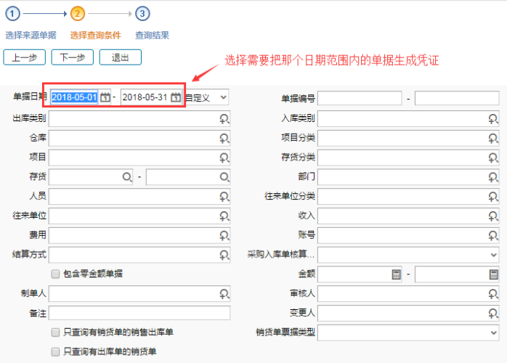Open calendar picker for start date 2018-05-01

click(x=105, y=97)
